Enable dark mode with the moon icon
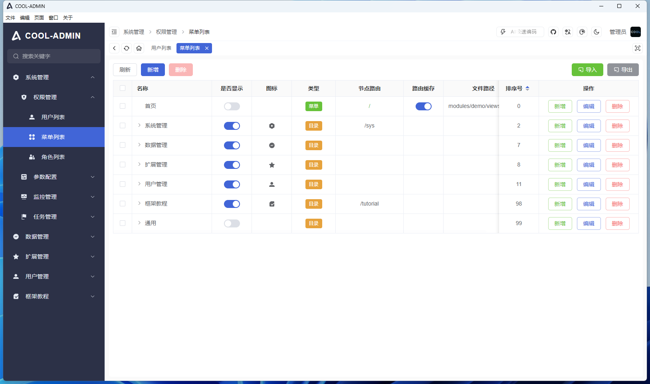The height and width of the screenshot is (384, 650). click(x=596, y=32)
